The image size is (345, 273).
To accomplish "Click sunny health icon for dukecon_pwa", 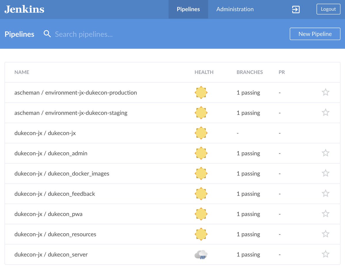I will [x=201, y=214].
